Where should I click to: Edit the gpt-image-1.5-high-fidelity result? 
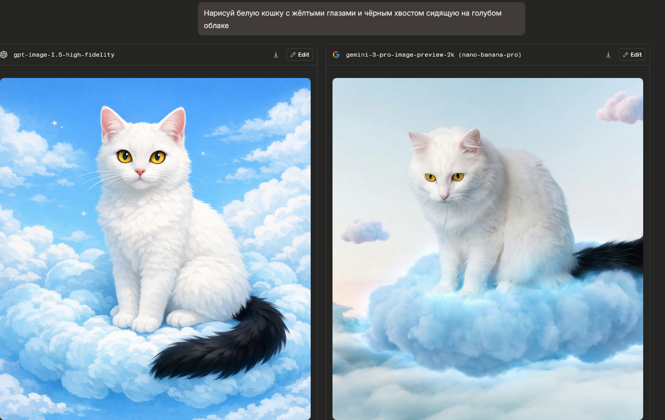(x=299, y=55)
